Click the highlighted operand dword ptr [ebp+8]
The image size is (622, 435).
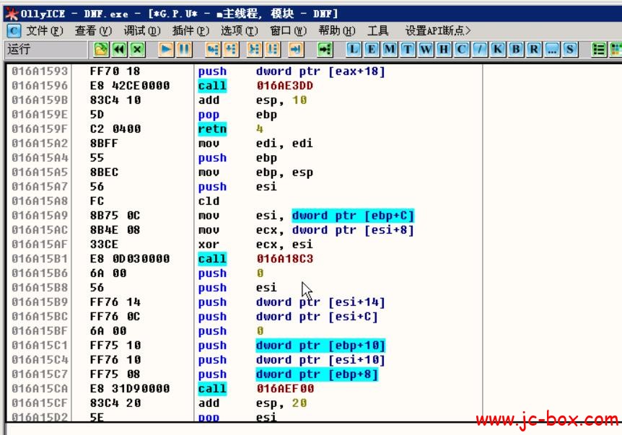317,374
